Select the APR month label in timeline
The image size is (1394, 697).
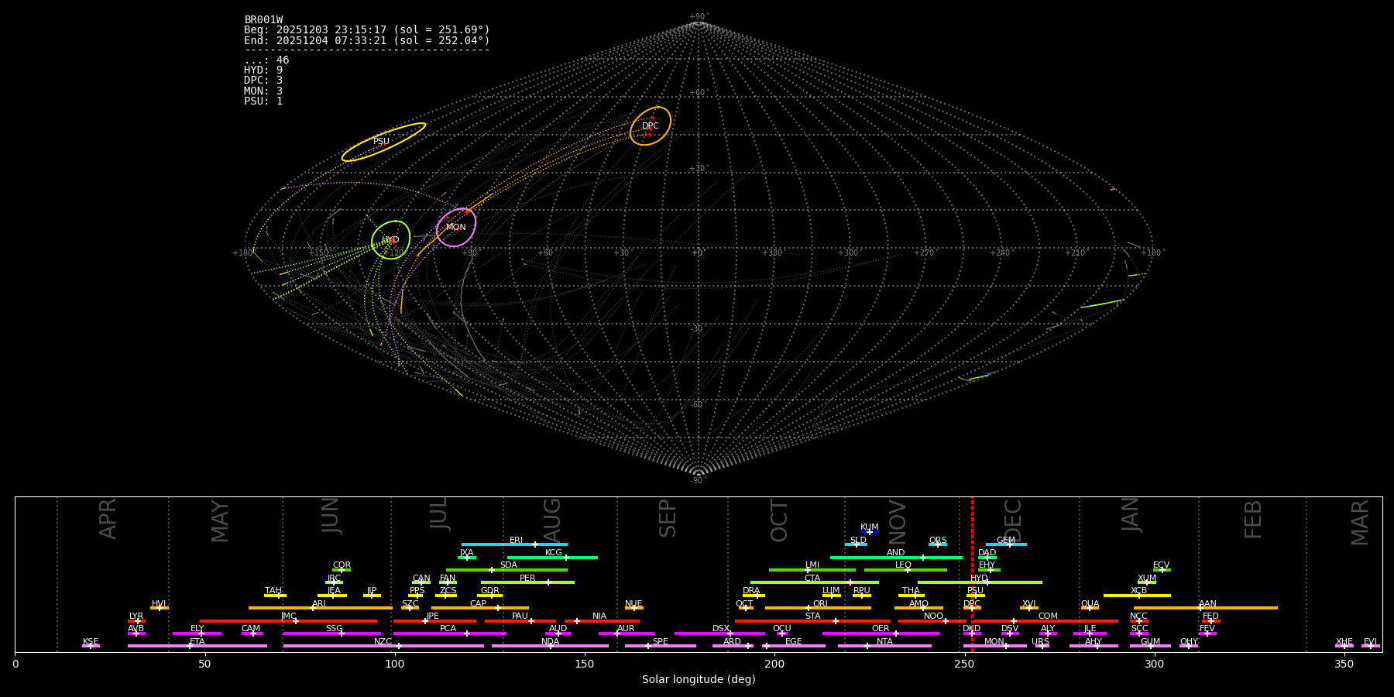[x=108, y=519]
